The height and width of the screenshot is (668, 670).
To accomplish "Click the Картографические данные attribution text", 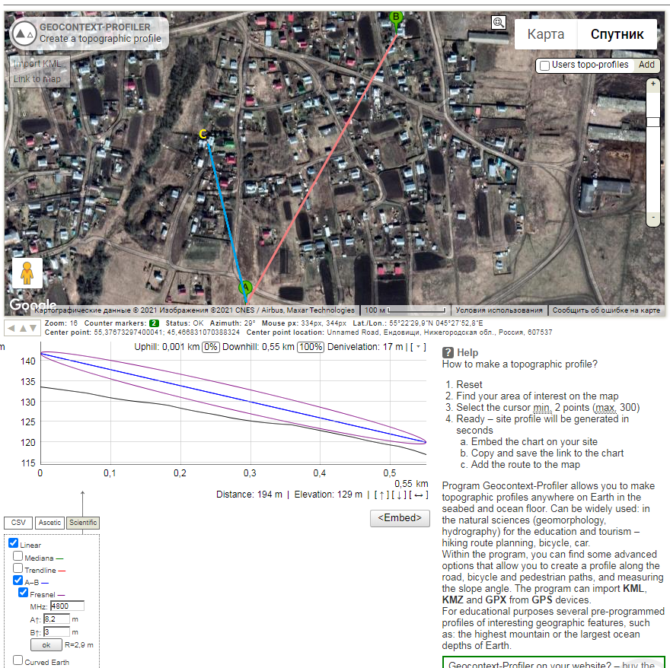I will (x=194, y=310).
